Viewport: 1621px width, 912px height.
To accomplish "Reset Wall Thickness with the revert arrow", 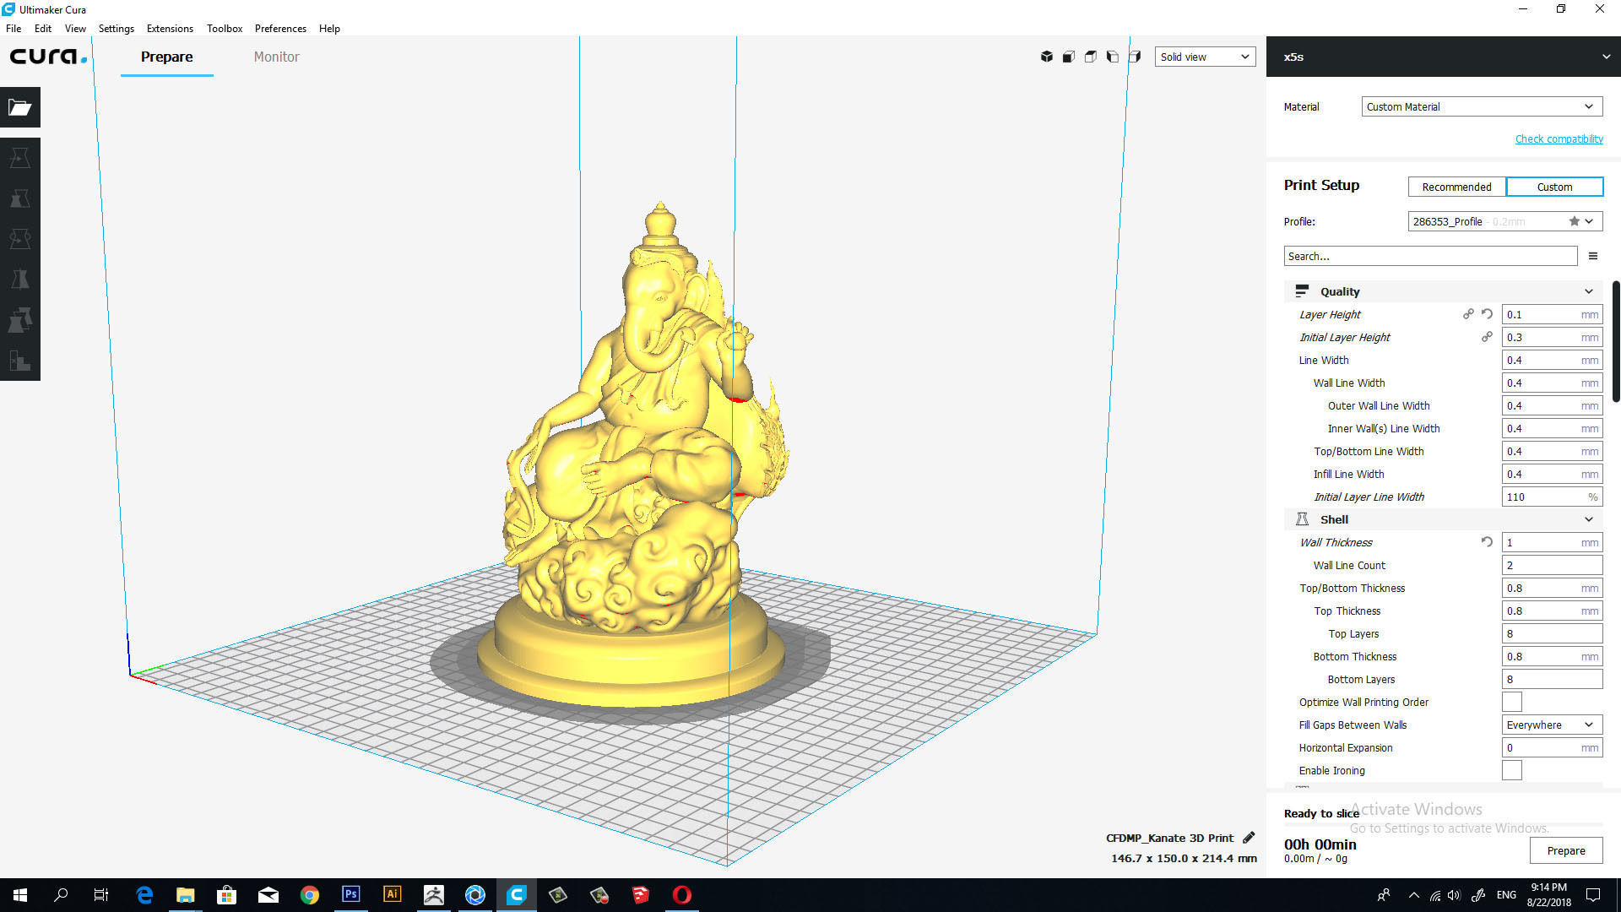I will pyautogui.click(x=1487, y=542).
